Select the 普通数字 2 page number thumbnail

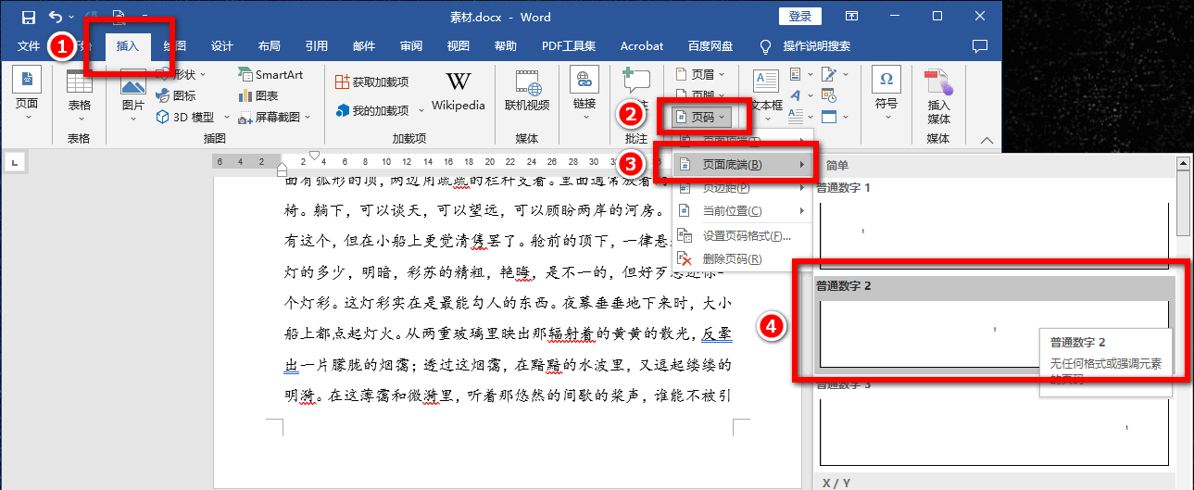994,333
